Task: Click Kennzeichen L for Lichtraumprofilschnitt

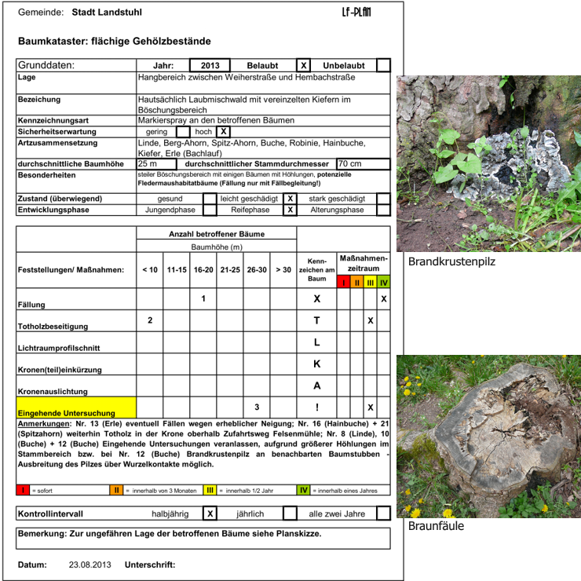Action: click(x=316, y=342)
